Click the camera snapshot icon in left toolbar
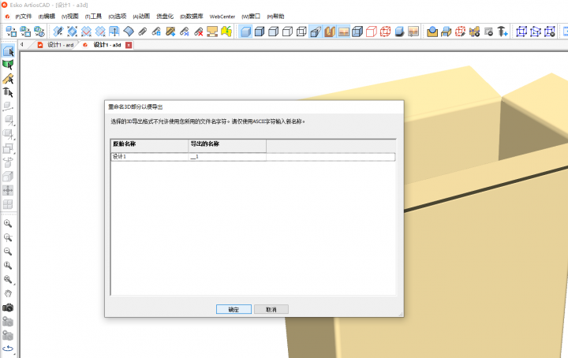The width and height of the screenshot is (568, 358). (8, 307)
